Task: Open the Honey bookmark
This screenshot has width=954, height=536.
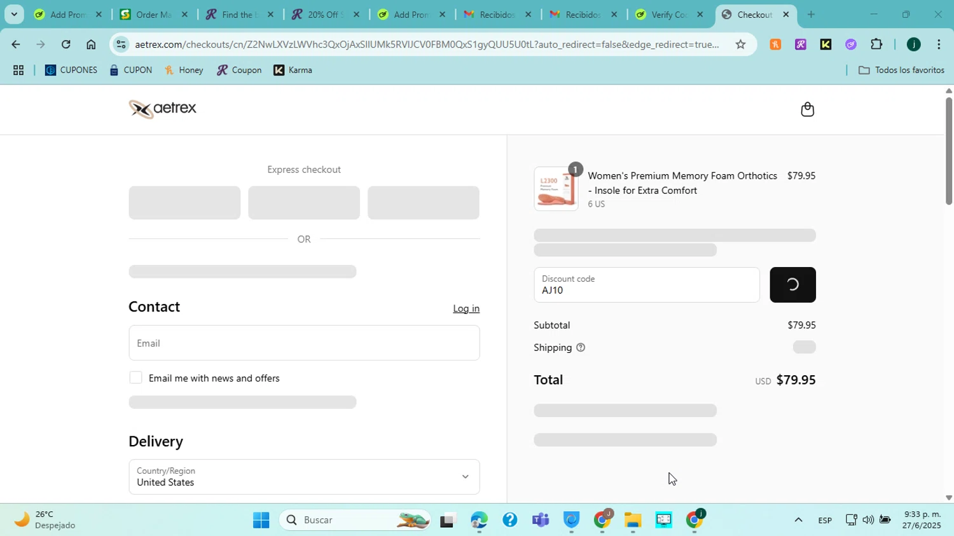Action: coord(184,70)
